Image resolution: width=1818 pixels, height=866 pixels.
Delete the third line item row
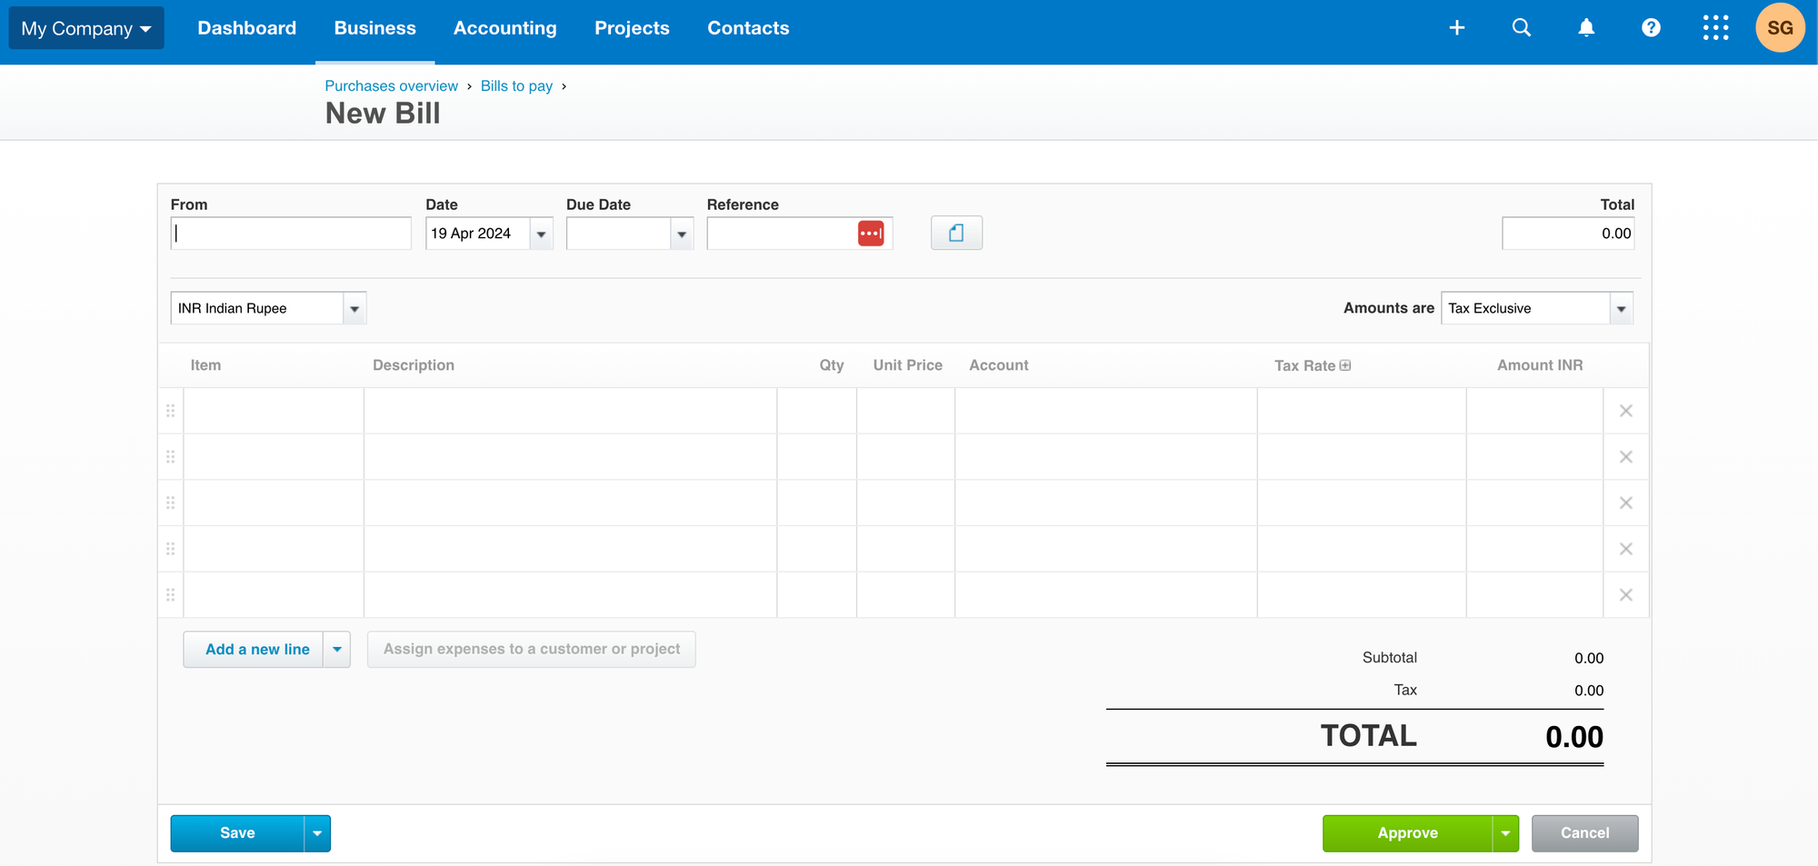[x=1626, y=503]
